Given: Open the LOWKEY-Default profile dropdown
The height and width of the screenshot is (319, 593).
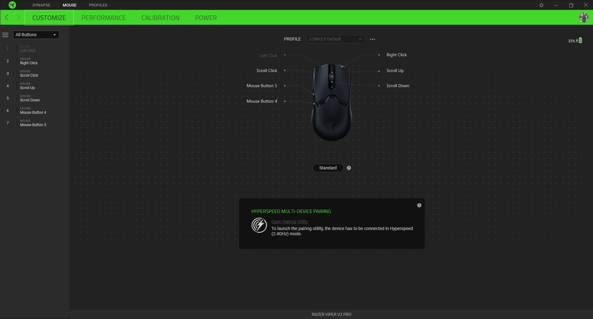Looking at the screenshot, I should [335, 39].
